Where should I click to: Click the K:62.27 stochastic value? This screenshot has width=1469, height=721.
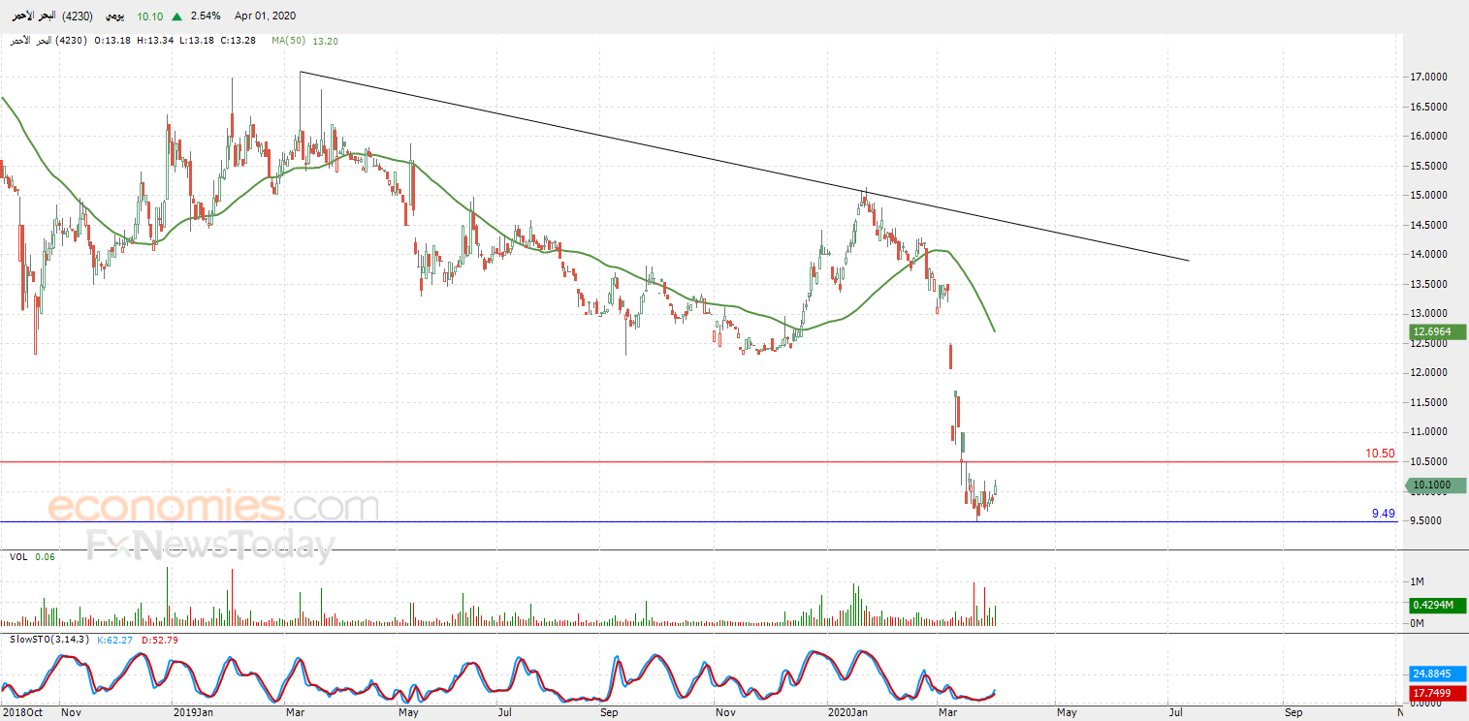coord(116,640)
